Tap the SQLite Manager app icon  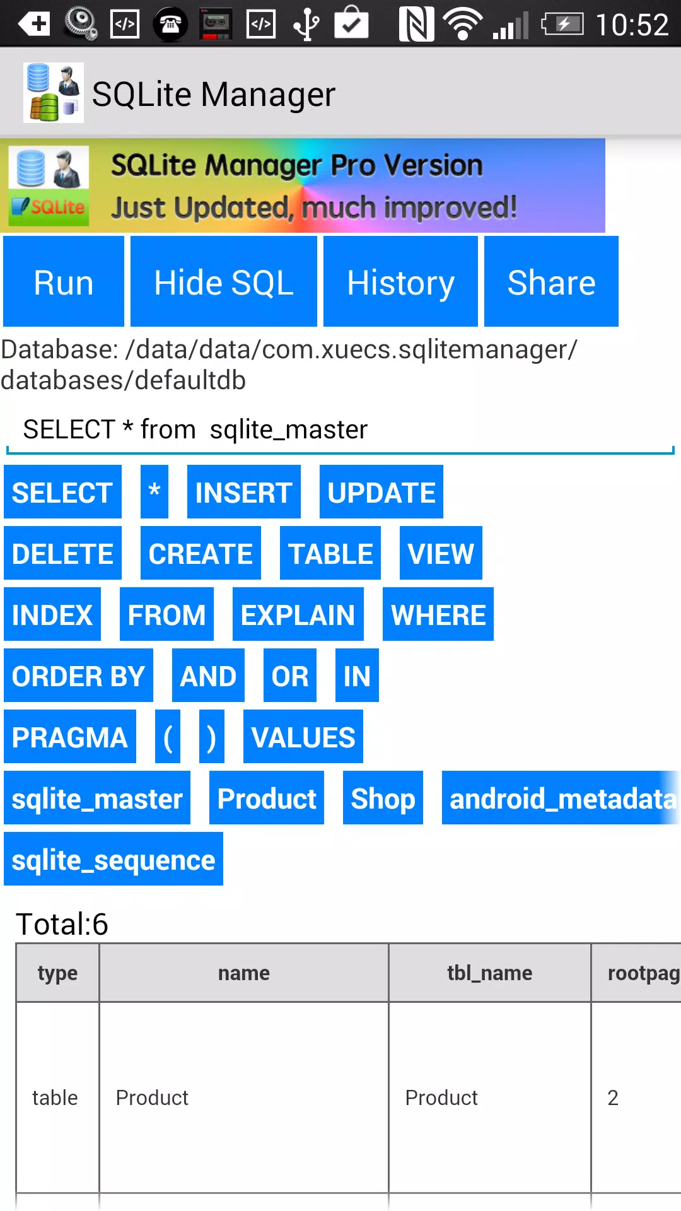(54, 93)
